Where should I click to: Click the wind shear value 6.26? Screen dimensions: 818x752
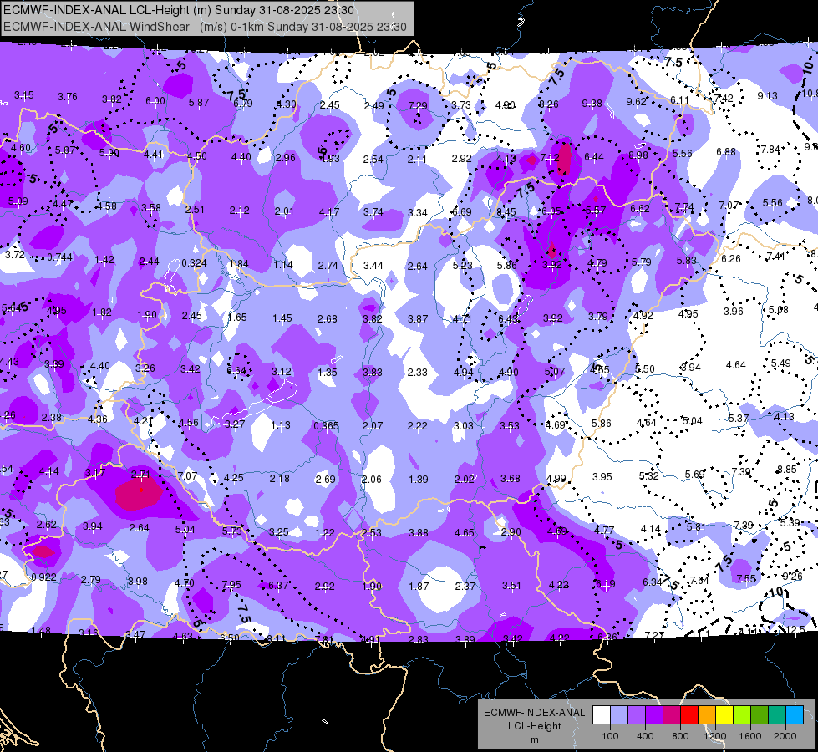[x=731, y=258]
